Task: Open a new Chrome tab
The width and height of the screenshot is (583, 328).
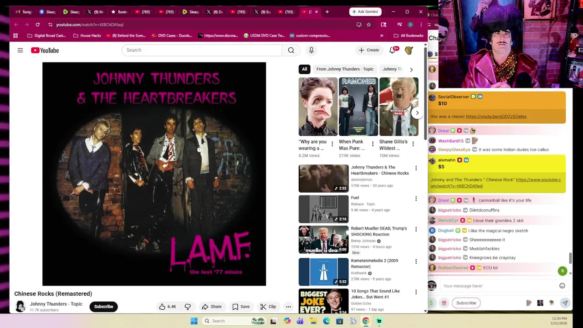Action: pos(327,12)
